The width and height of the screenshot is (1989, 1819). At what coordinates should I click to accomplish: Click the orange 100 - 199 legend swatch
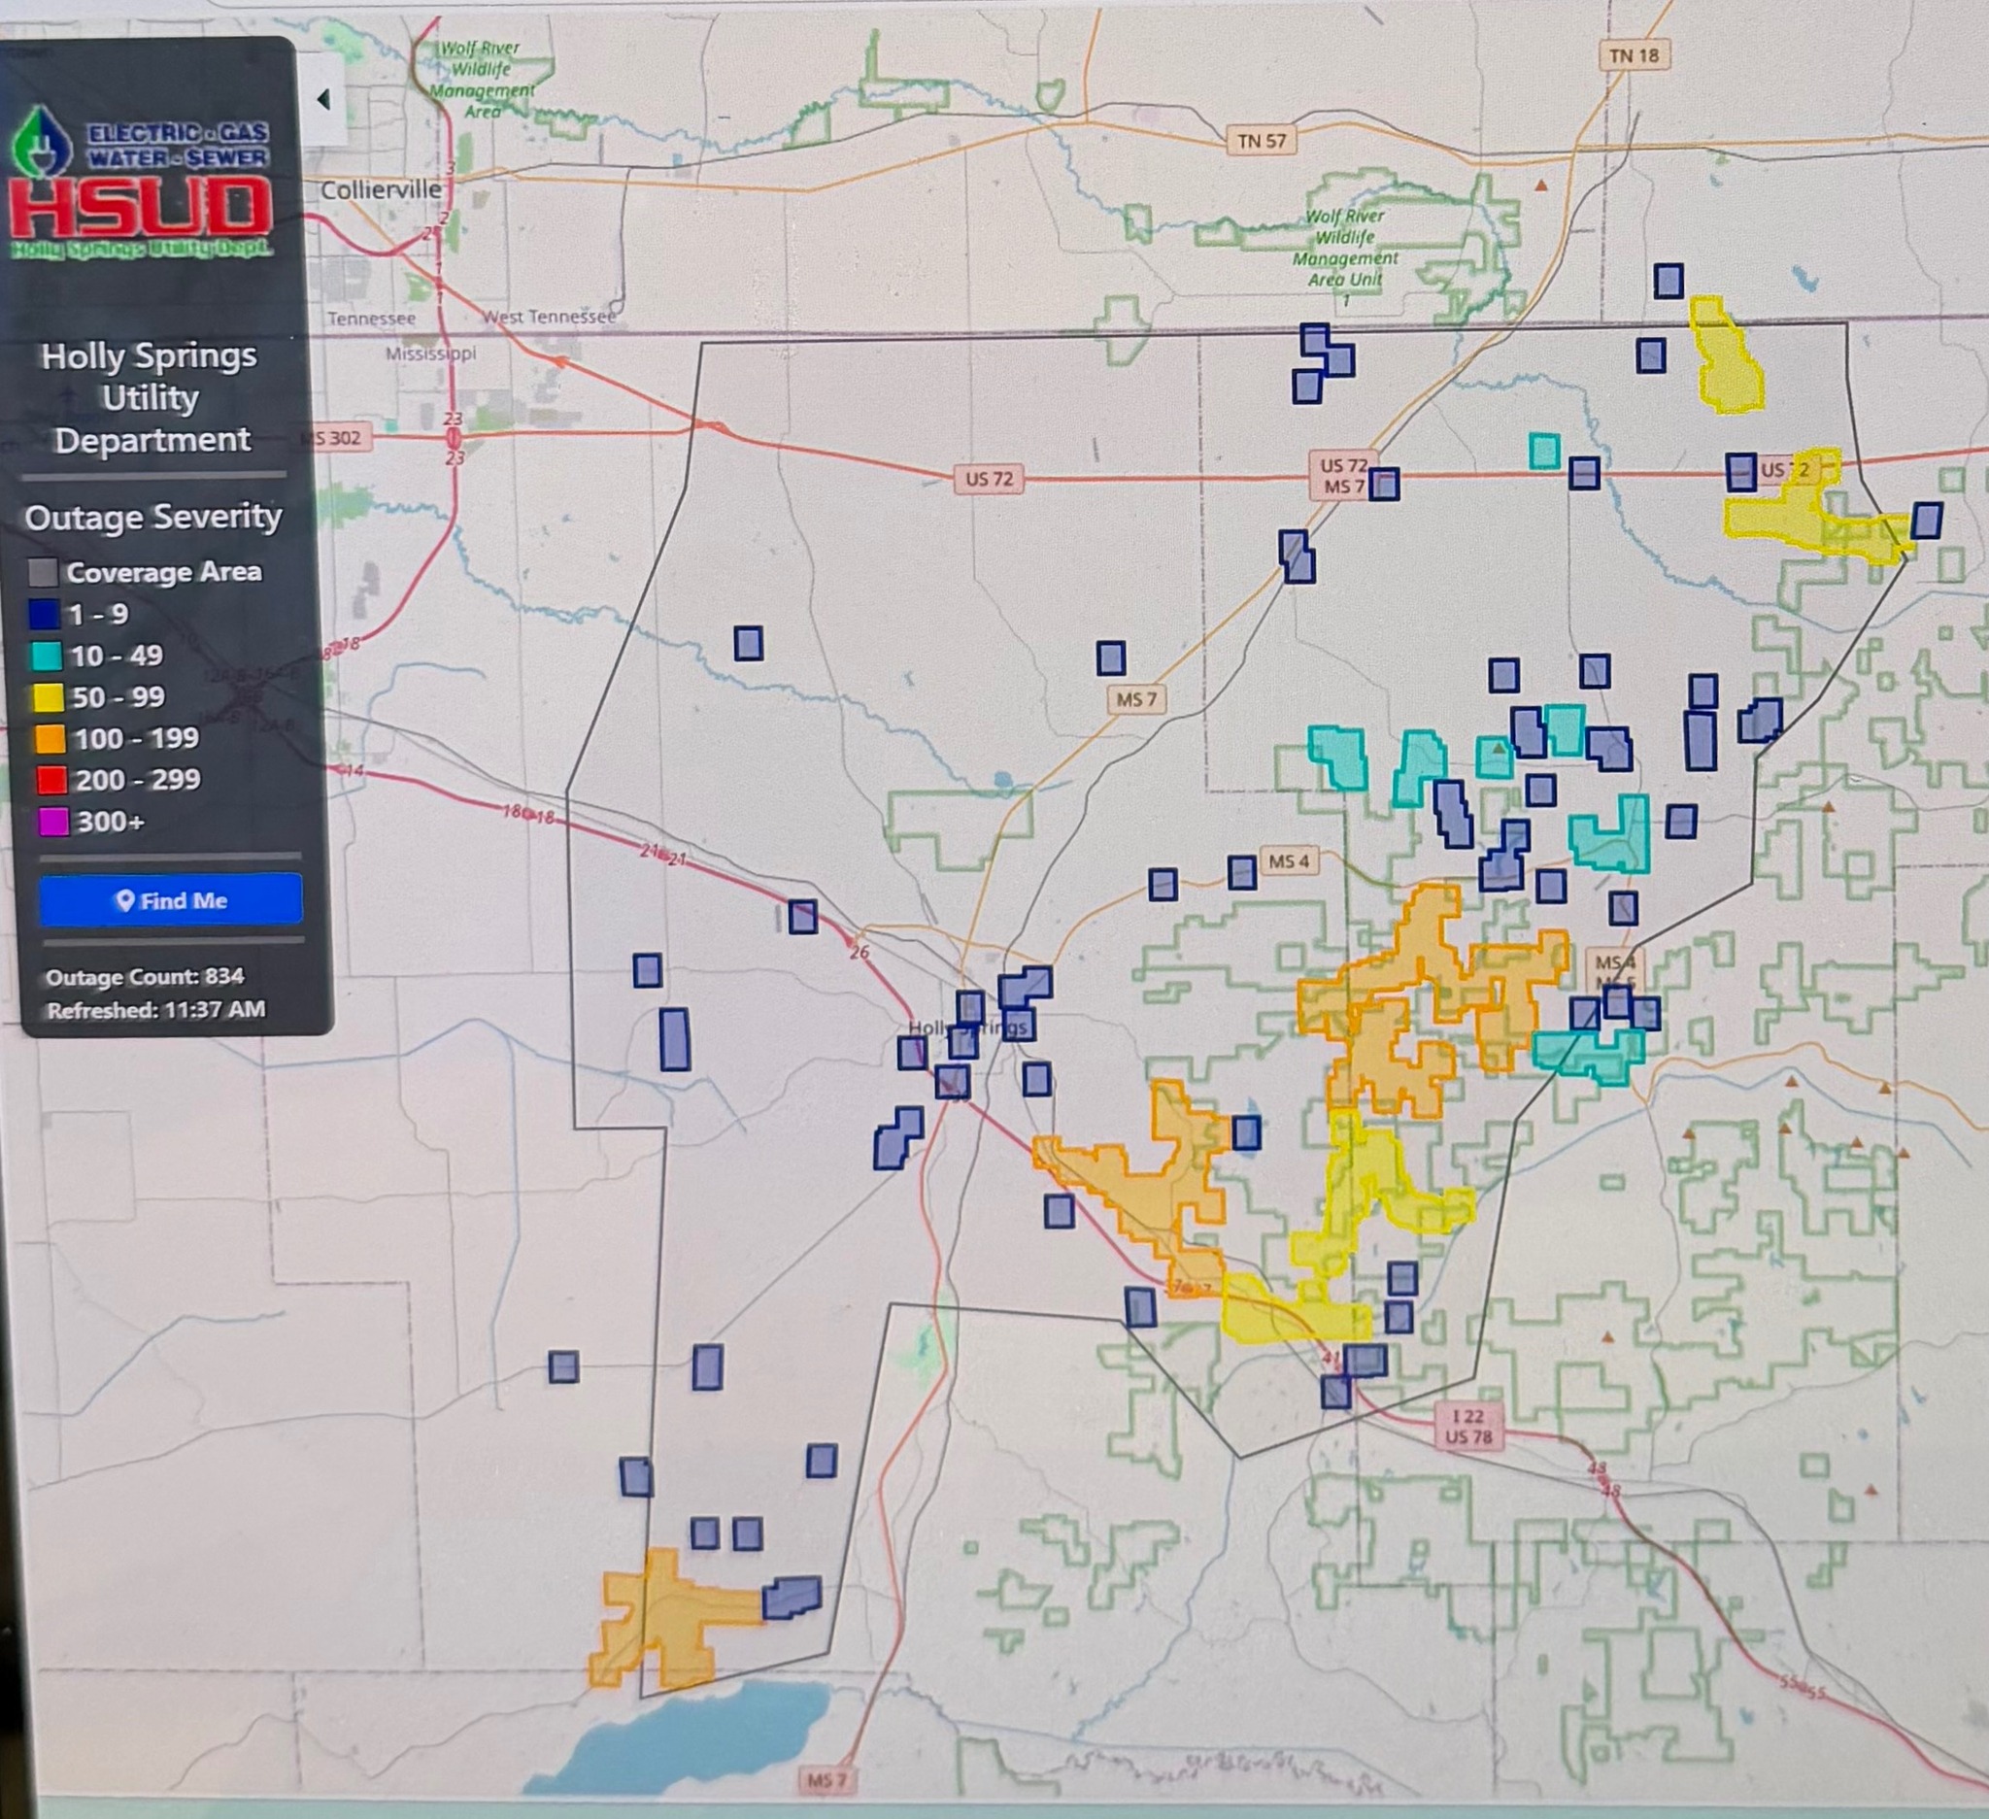51,739
